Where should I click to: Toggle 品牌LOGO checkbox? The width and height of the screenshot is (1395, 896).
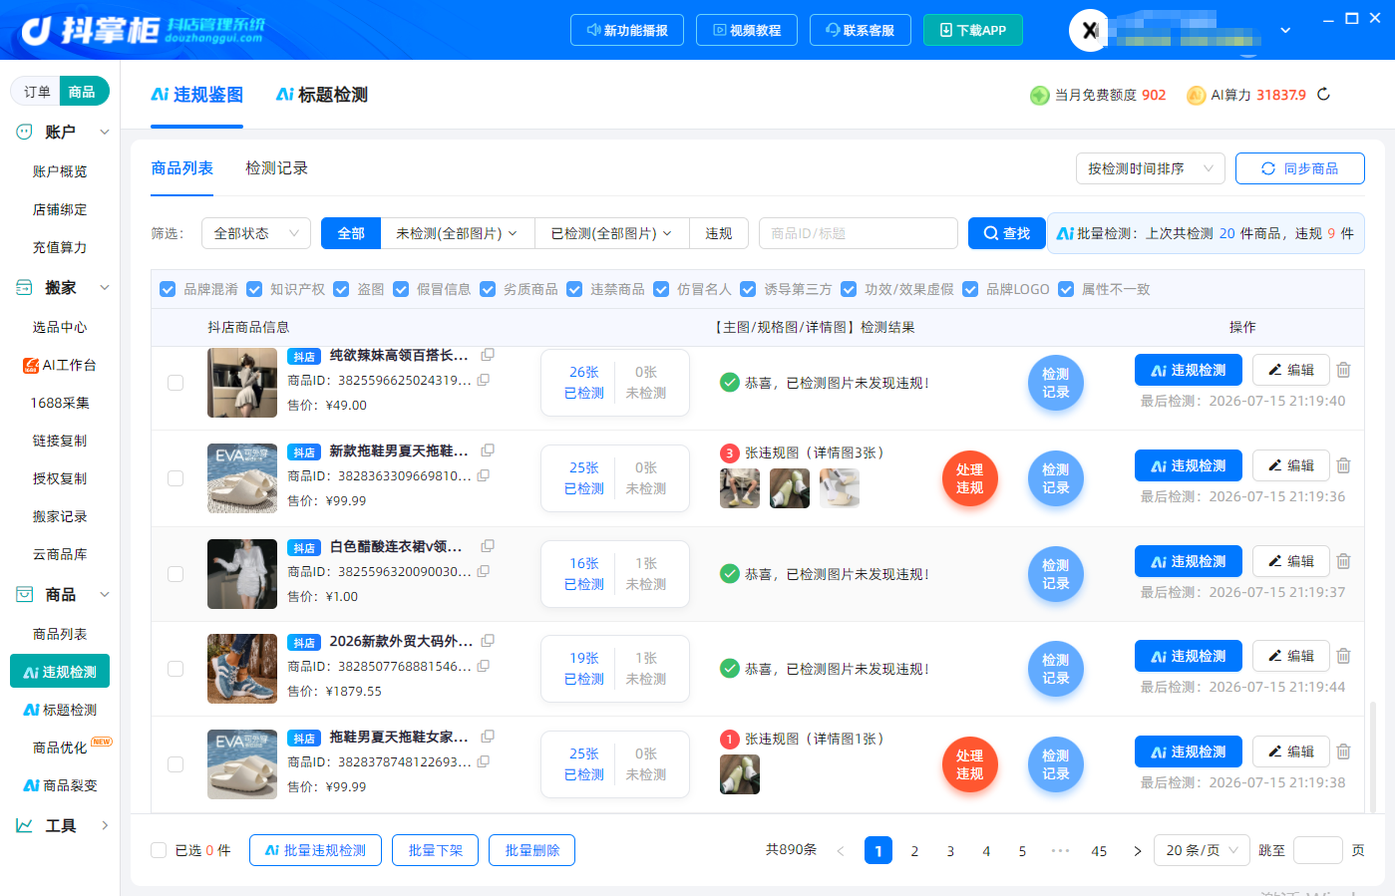point(970,289)
